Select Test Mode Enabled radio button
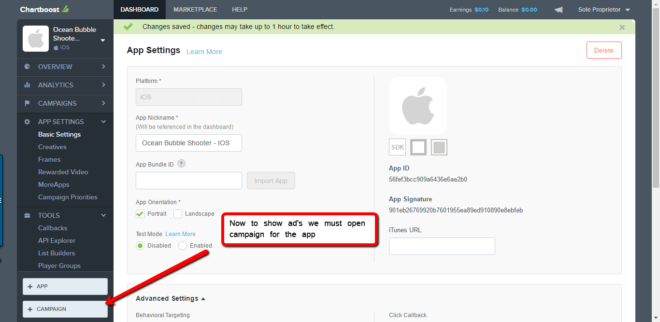The width and height of the screenshot is (660, 322). coord(183,246)
